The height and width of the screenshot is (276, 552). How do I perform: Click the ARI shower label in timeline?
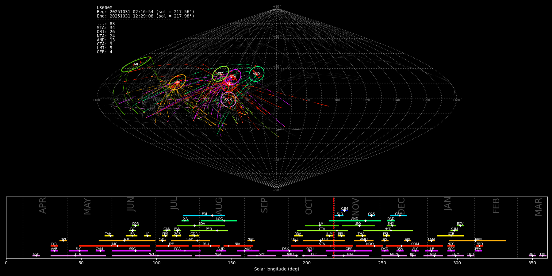(126, 239)
